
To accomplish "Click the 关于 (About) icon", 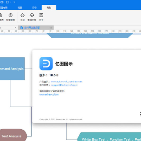I will click(41, 15).
